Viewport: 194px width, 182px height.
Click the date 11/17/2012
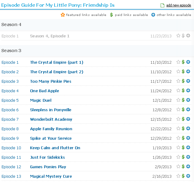(x=161, y=81)
